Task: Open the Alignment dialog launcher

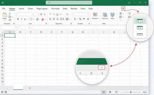Action: pos(71,24)
